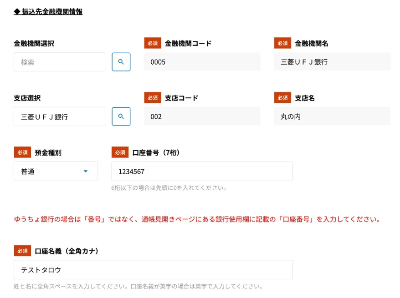Open the 預金種別 dropdown showing 普通
400x298 pixels.
point(55,172)
